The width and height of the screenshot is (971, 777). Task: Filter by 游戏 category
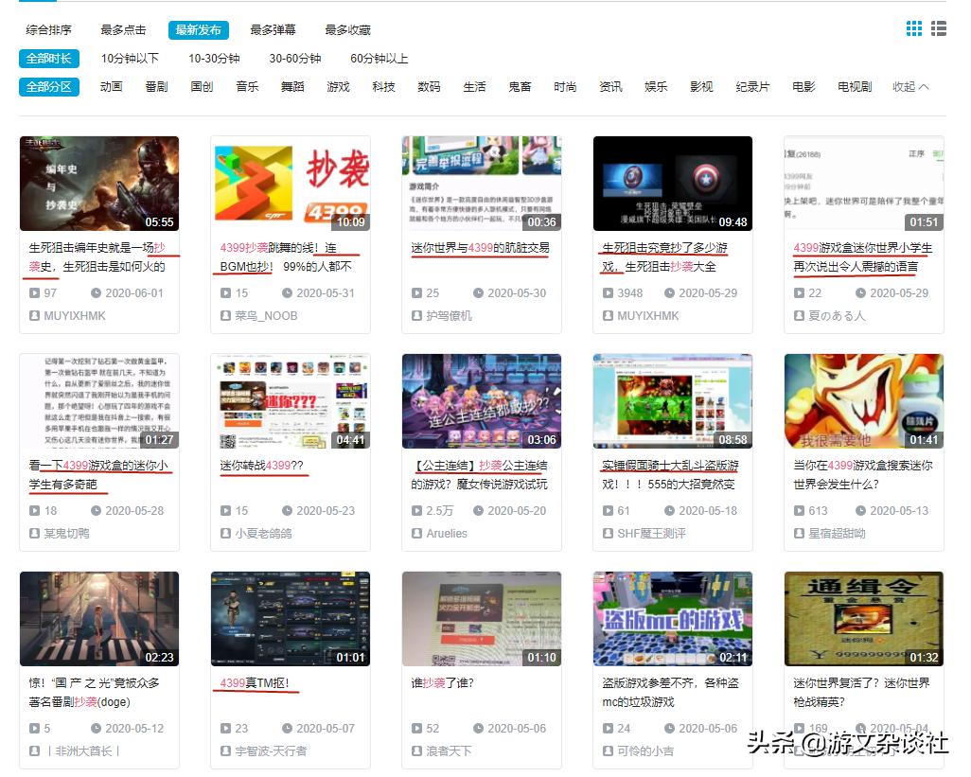point(338,87)
